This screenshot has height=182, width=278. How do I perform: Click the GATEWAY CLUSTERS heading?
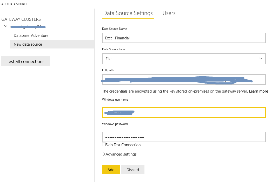pyautogui.click(x=21, y=19)
